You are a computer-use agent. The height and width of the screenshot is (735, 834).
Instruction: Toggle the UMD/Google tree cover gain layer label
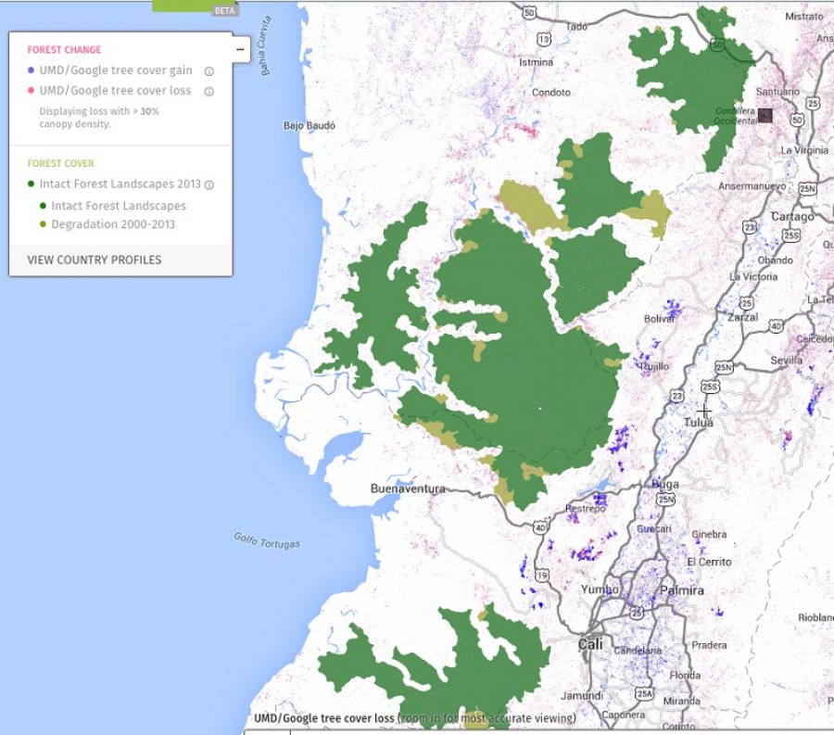point(115,70)
